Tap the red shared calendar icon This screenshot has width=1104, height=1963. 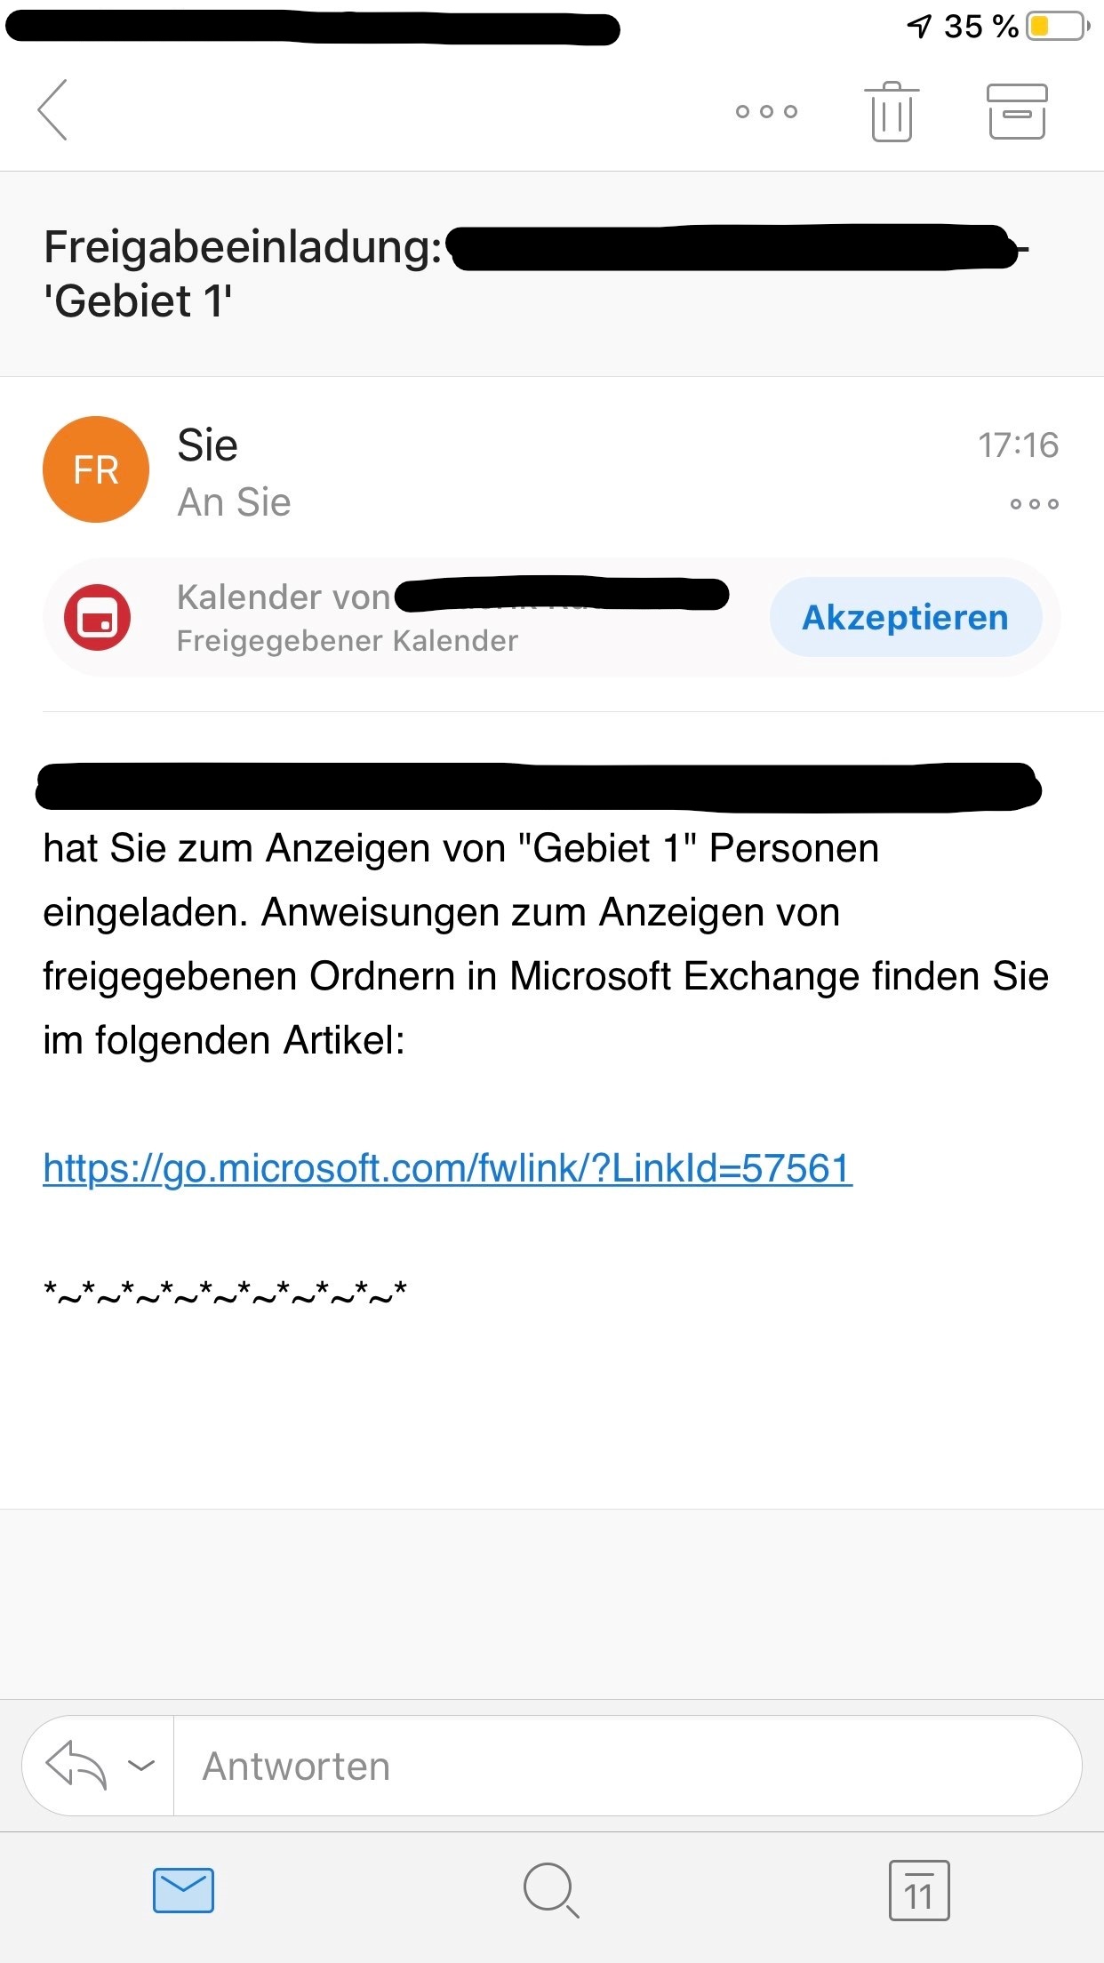pyautogui.click(x=97, y=617)
